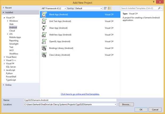Select SQL Server category
The image size is (165, 114).
tap(11, 67)
